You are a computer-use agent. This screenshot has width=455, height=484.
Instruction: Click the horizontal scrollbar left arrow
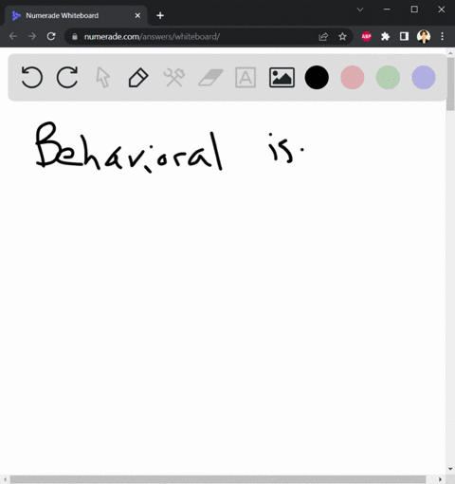click(5, 479)
